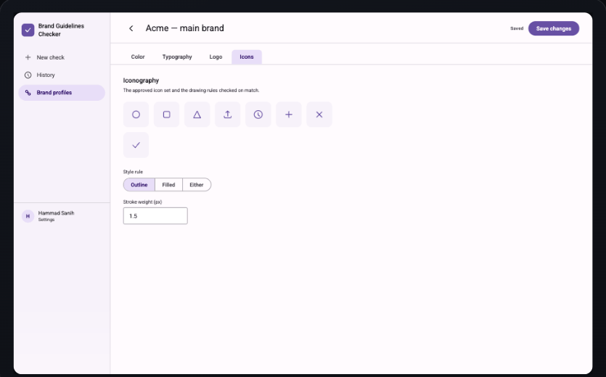Image resolution: width=606 pixels, height=377 pixels.
Task: Click the Acme — main brand title
Action: (x=185, y=28)
